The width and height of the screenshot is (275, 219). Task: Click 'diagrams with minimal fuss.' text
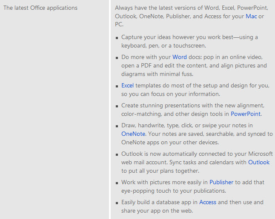157,74
